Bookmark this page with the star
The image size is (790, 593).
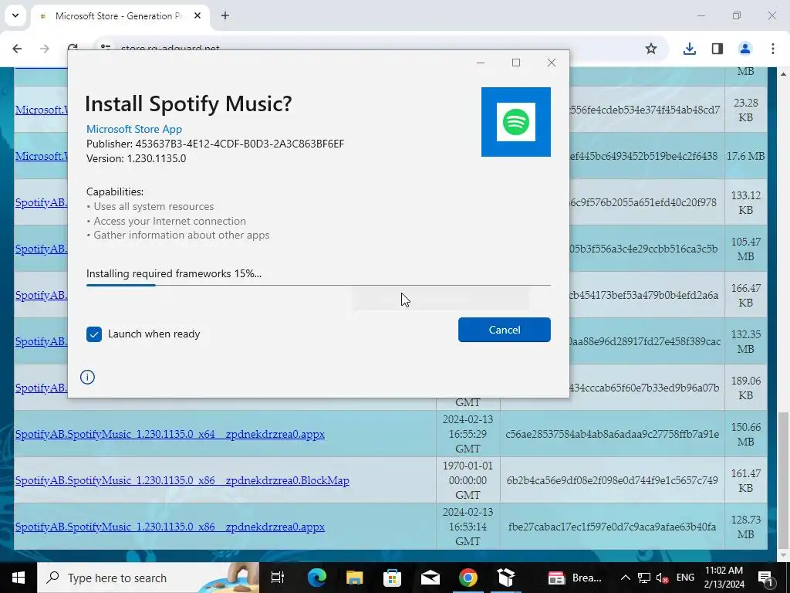(x=651, y=49)
